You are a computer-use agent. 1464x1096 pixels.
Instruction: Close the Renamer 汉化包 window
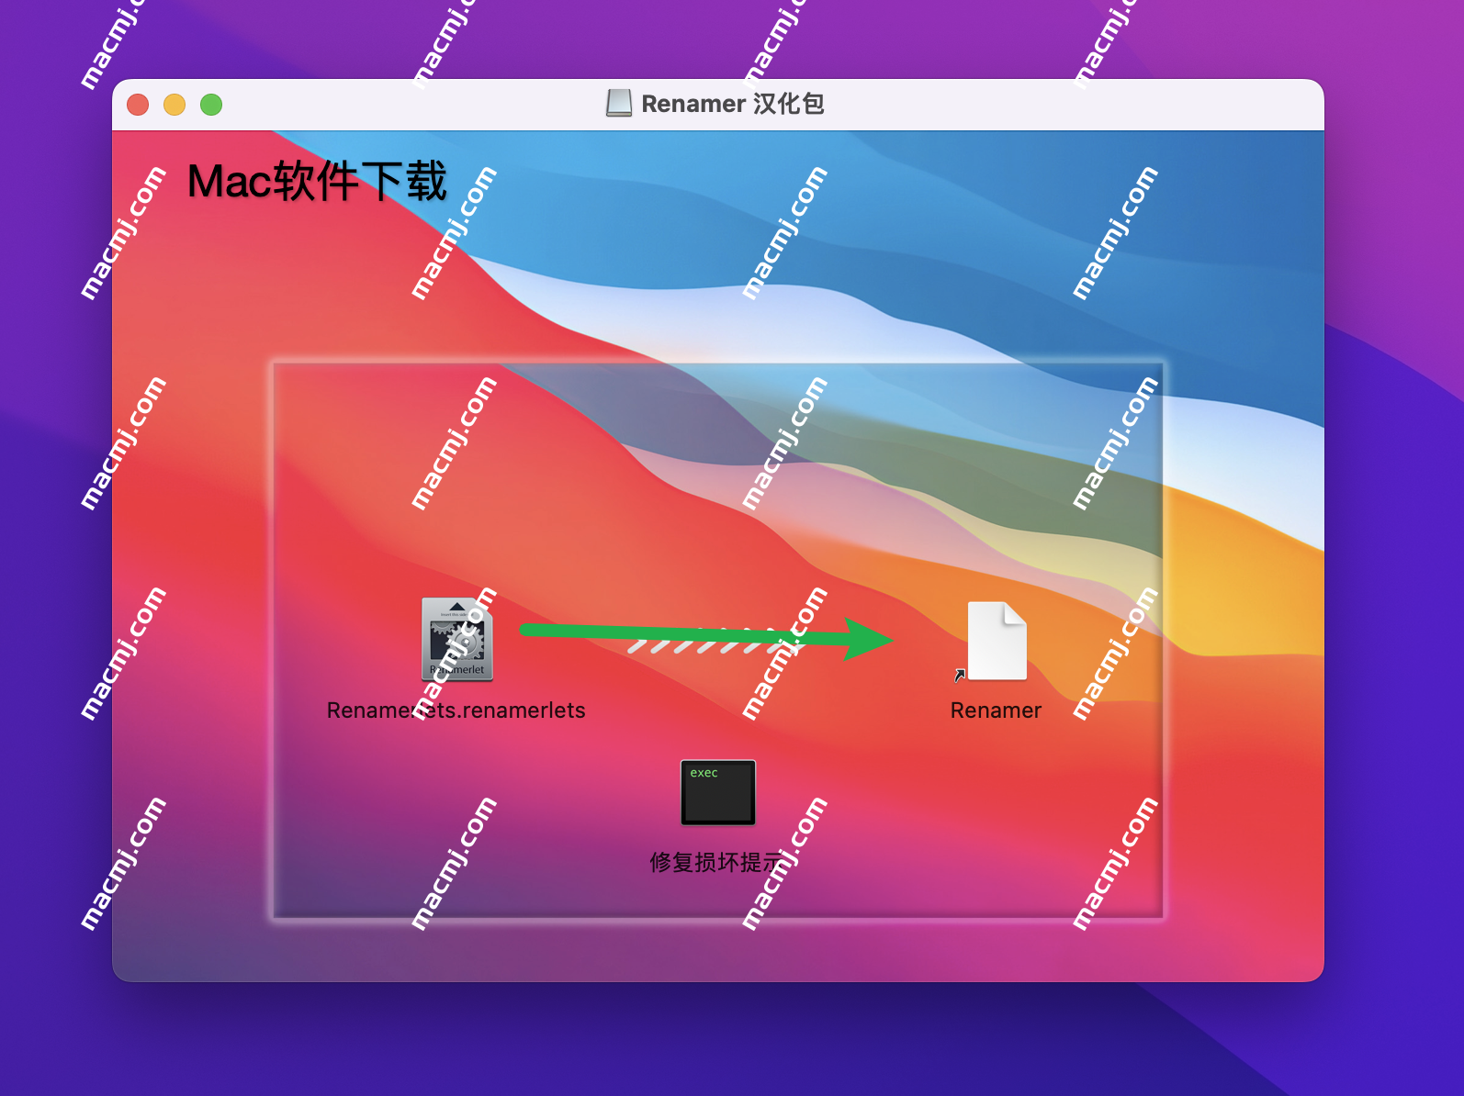click(138, 105)
